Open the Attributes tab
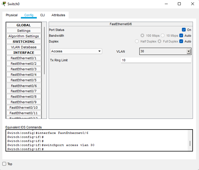Image resolution: width=199 pixels, height=170 pixels. click(x=58, y=15)
